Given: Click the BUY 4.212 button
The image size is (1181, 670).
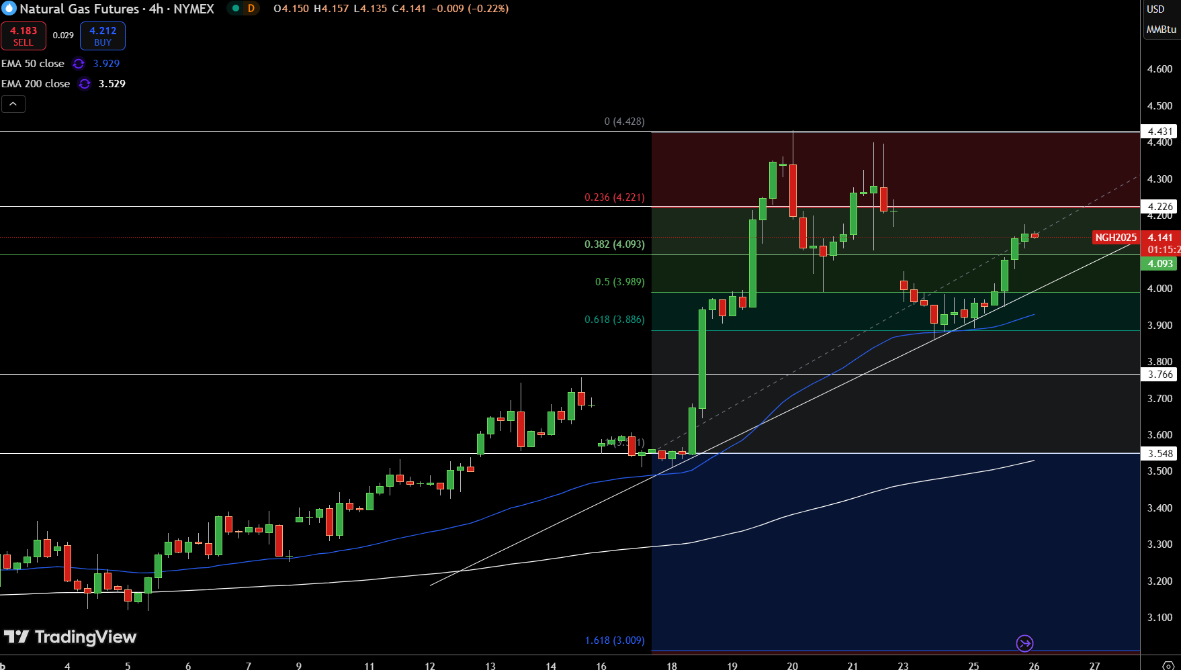Looking at the screenshot, I should pyautogui.click(x=103, y=36).
